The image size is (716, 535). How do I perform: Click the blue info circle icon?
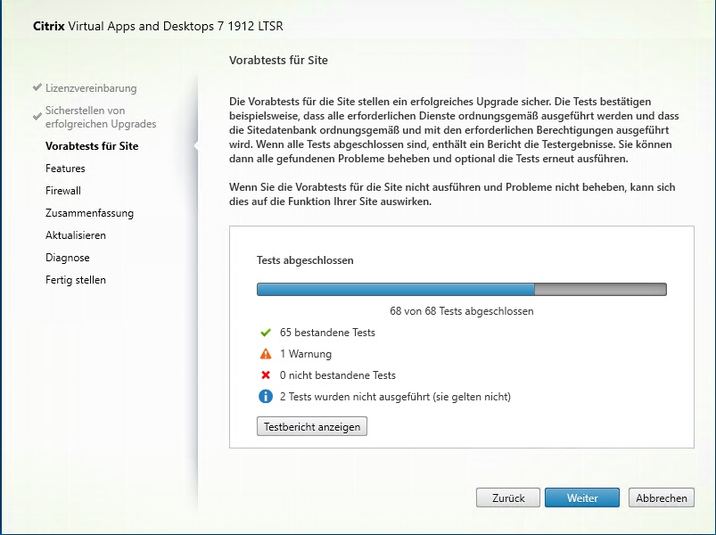[x=266, y=396]
